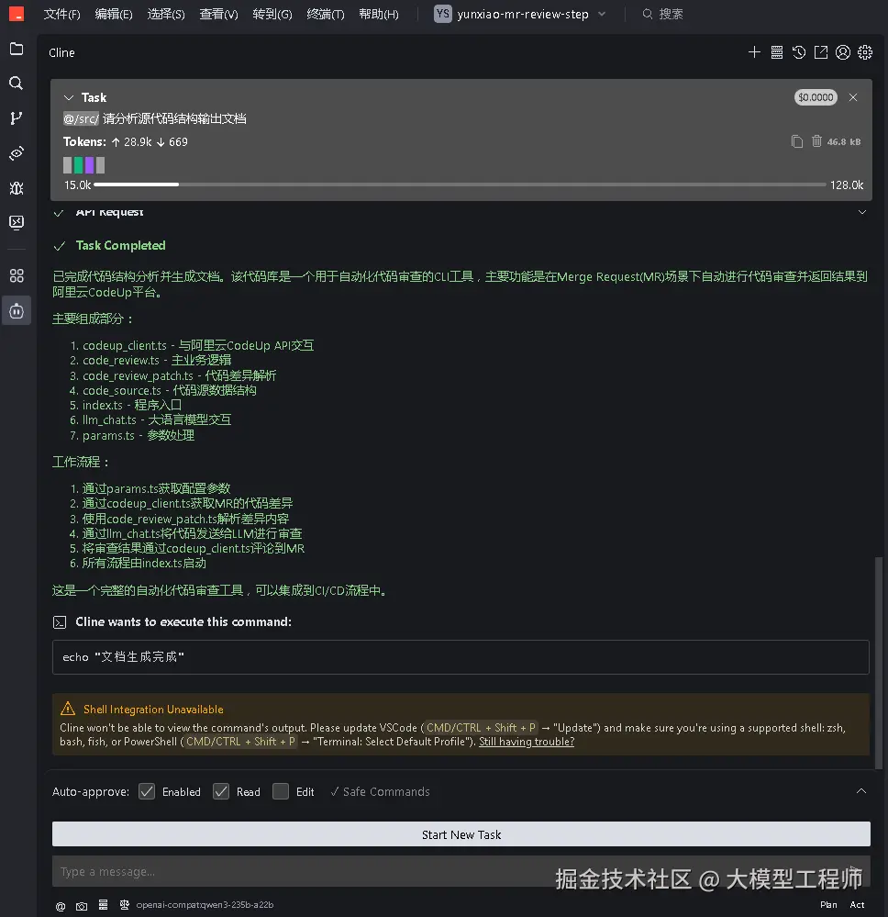The image size is (888, 917).
Task: Open the Cline account icon
Action: (843, 52)
